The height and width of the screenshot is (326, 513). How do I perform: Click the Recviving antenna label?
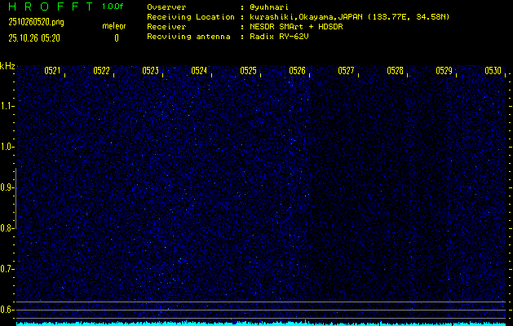pos(188,37)
